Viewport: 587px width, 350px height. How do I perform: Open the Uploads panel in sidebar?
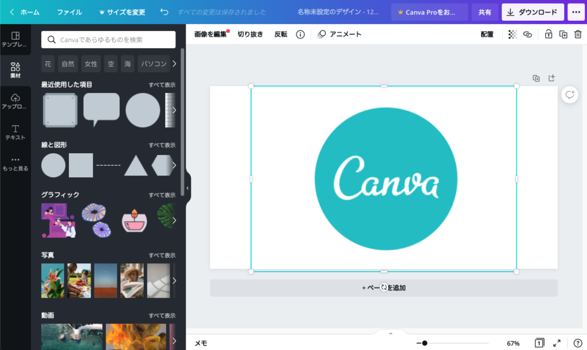pos(15,102)
